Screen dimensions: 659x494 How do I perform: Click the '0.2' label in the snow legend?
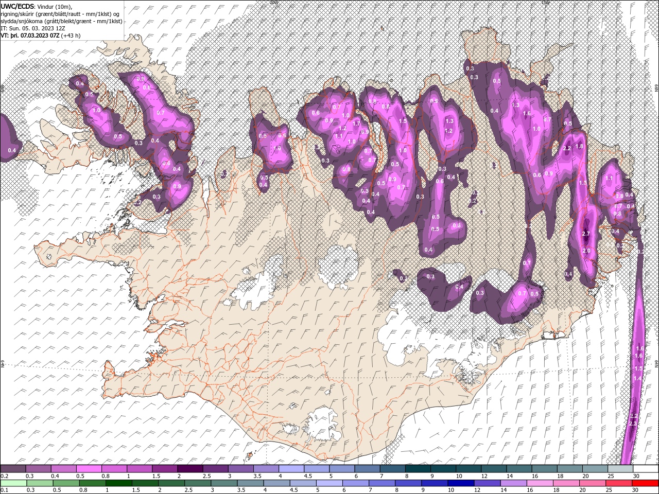[x=5, y=476]
